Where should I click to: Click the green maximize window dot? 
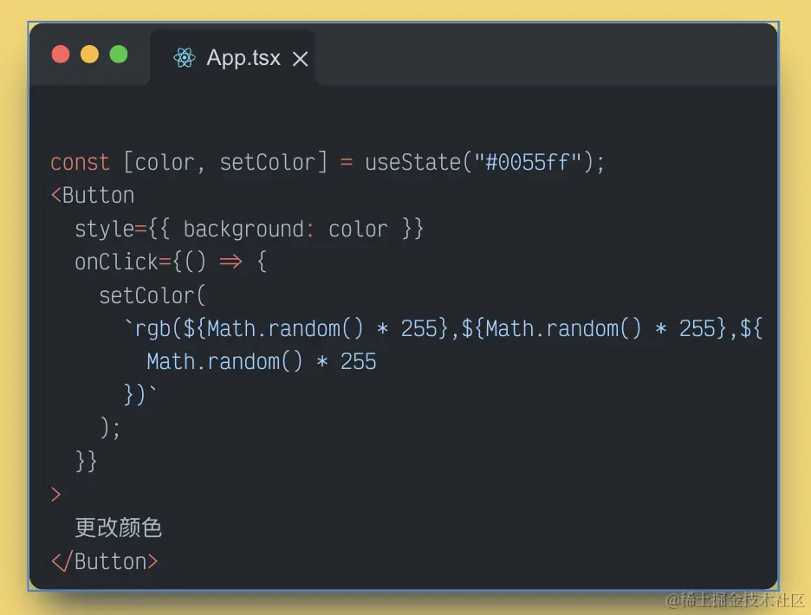pos(119,55)
